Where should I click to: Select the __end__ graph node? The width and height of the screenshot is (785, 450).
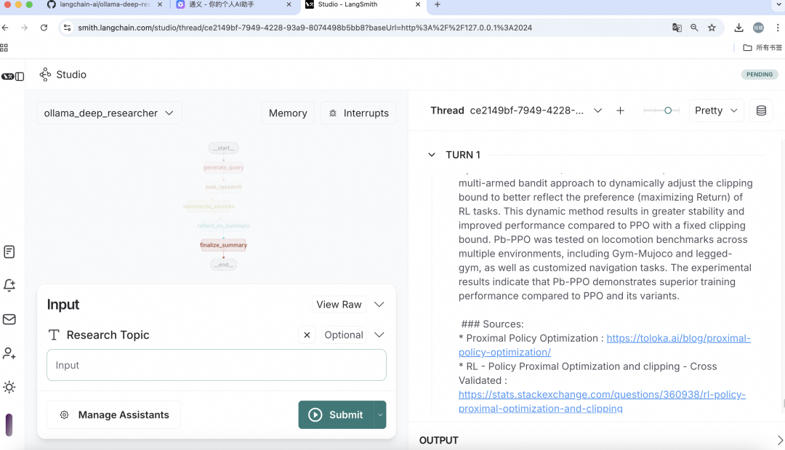(x=223, y=265)
